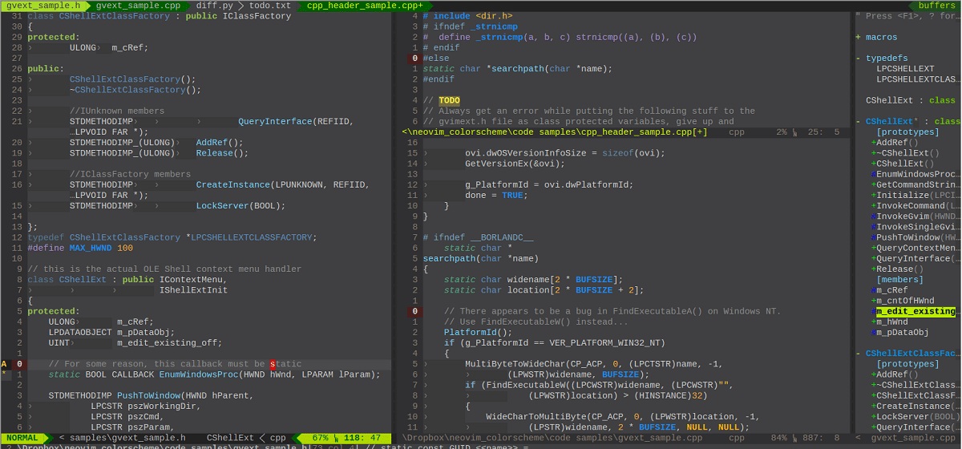Select highlighted m_edit_existing member in tagbar
This screenshot has width=962, height=449.
coord(916,311)
